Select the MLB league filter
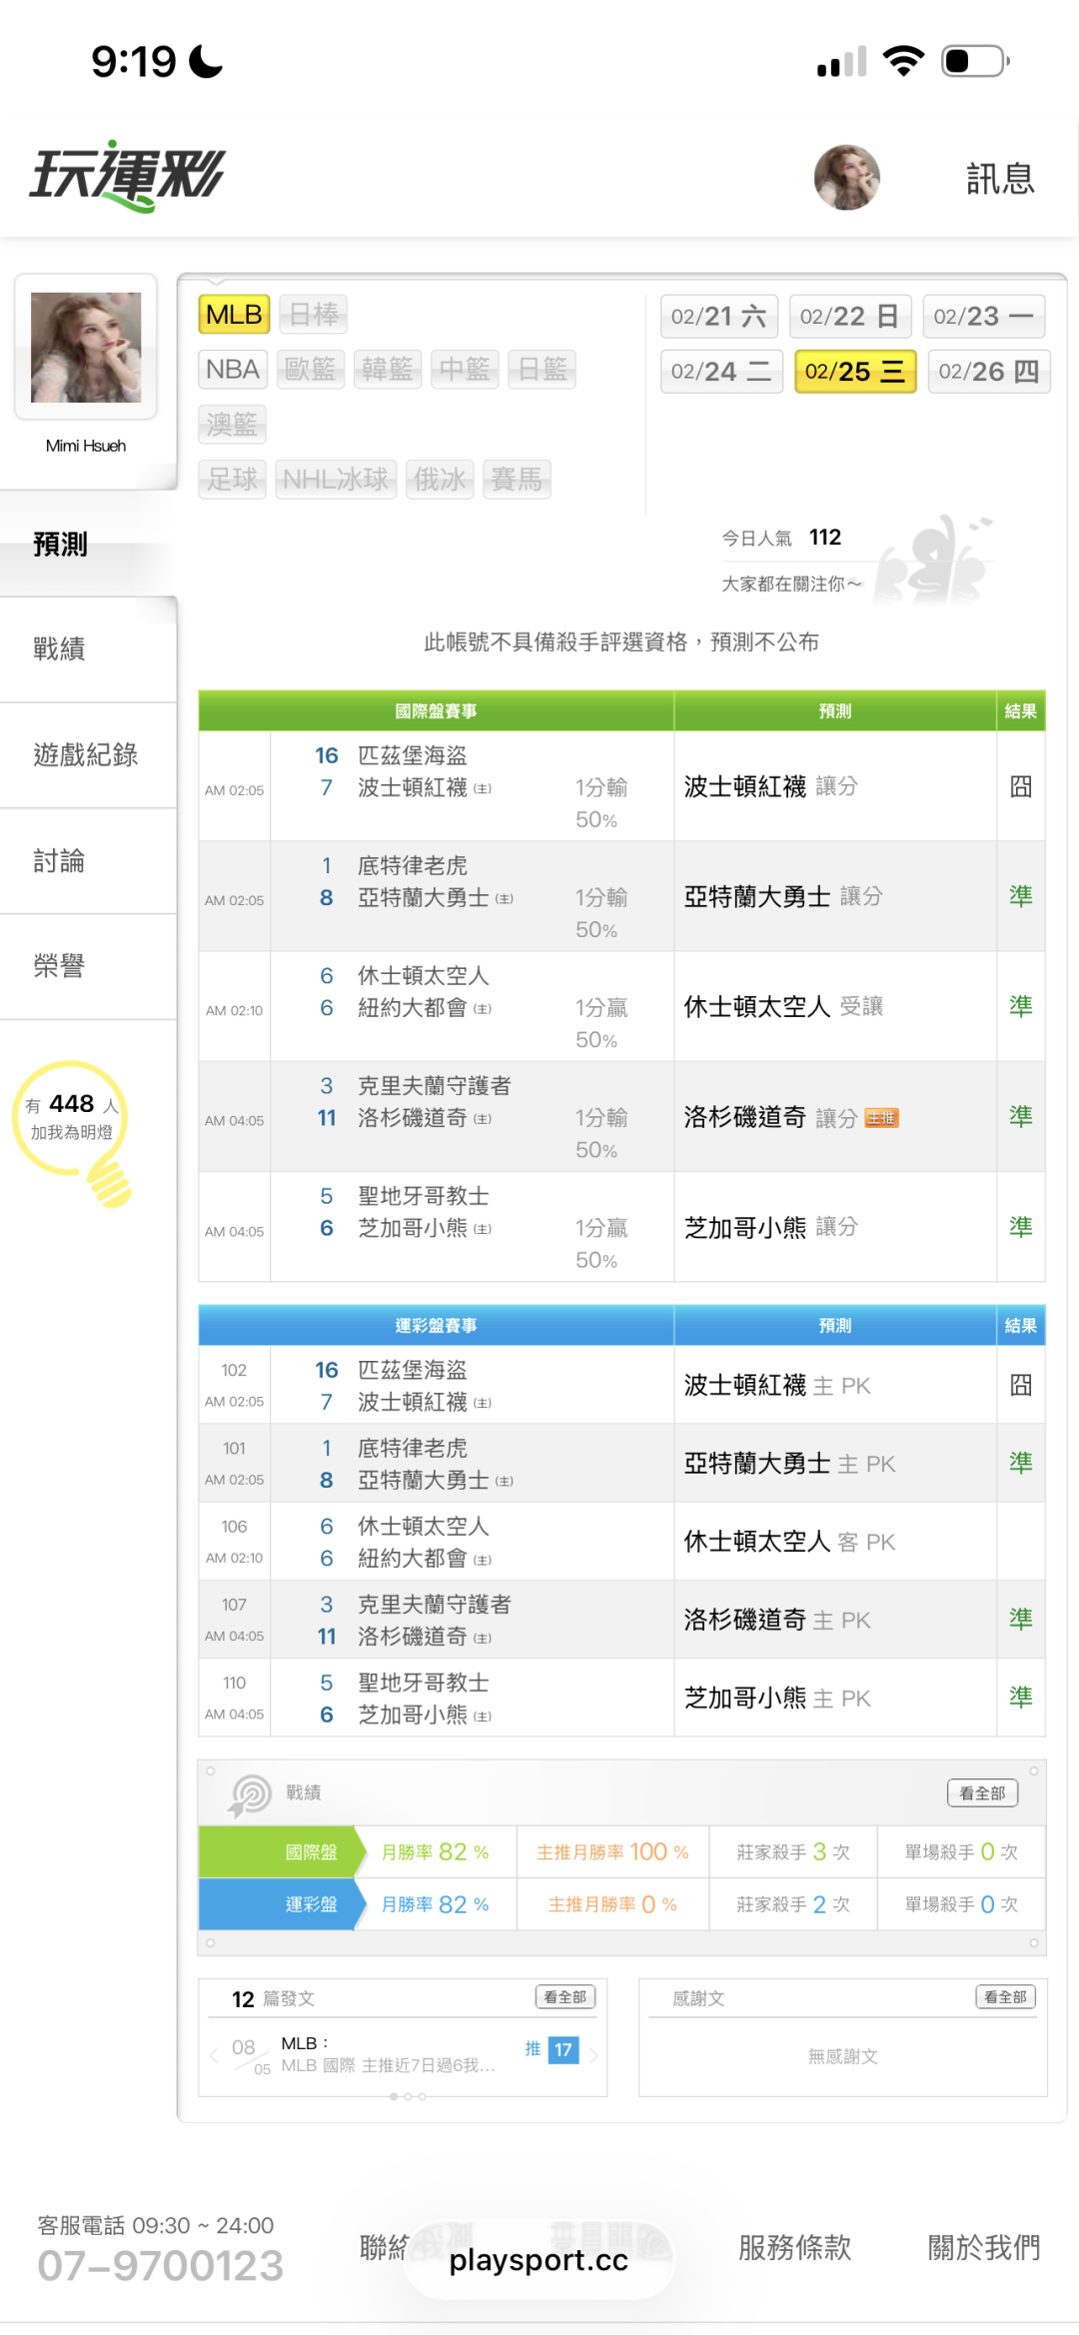Screen dimensions: 1079x2335 coord(234,315)
